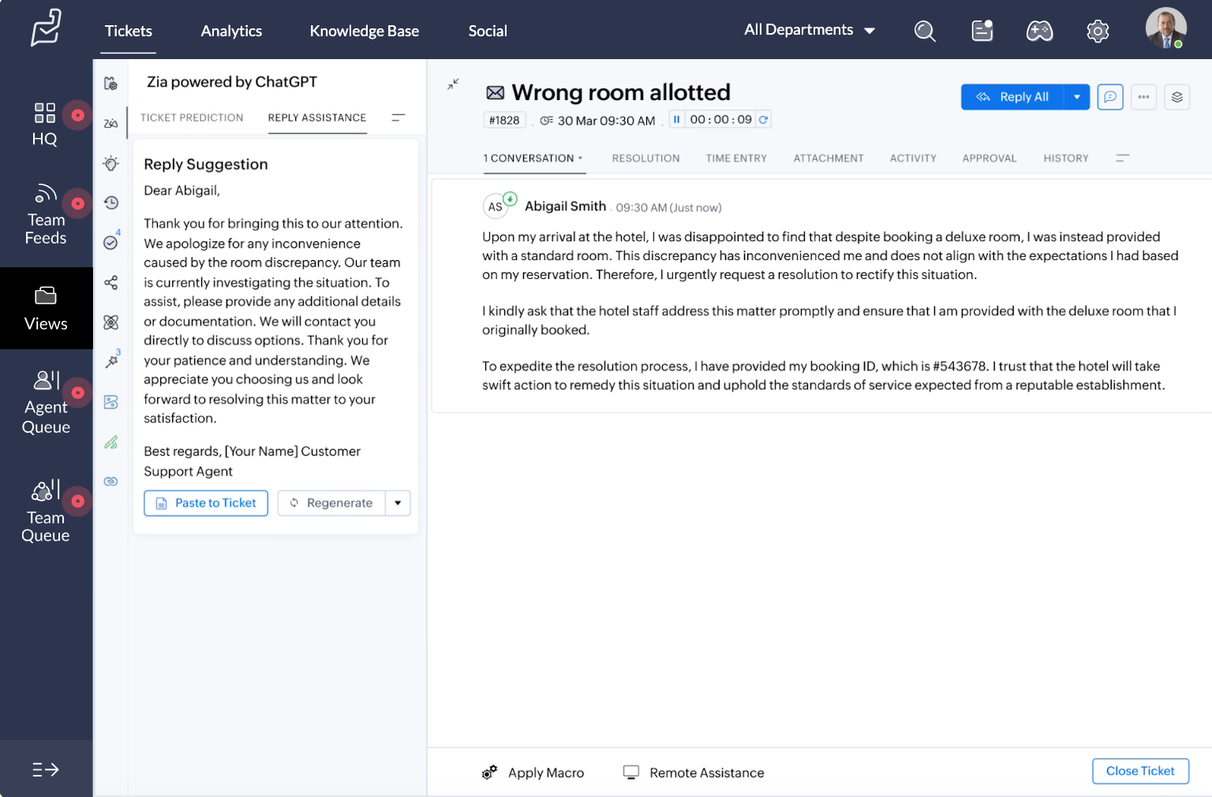Viewport: 1212px width, 797px height.
Task: Select the light bulb suggestions icon
Action: tap(111, 163)
